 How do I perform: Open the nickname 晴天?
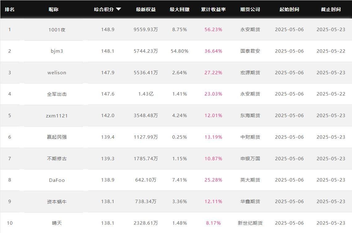click(x=57, y=223)
